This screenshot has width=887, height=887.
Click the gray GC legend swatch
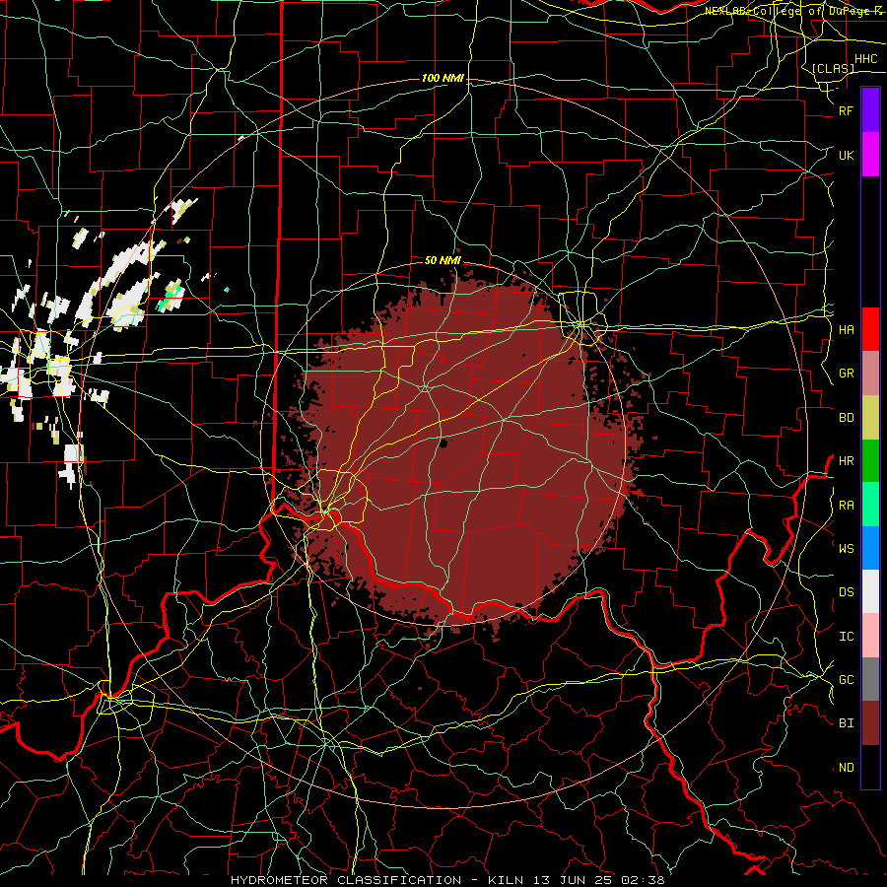click(x=870, y=679)
